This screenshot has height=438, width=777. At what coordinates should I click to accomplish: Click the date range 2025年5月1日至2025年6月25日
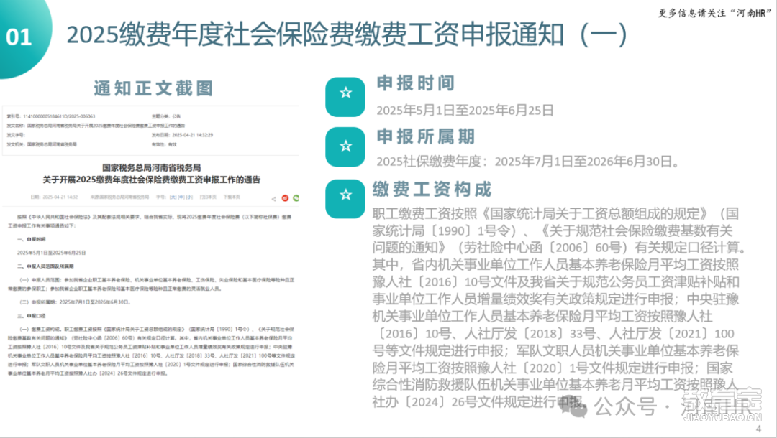[465, 111]
